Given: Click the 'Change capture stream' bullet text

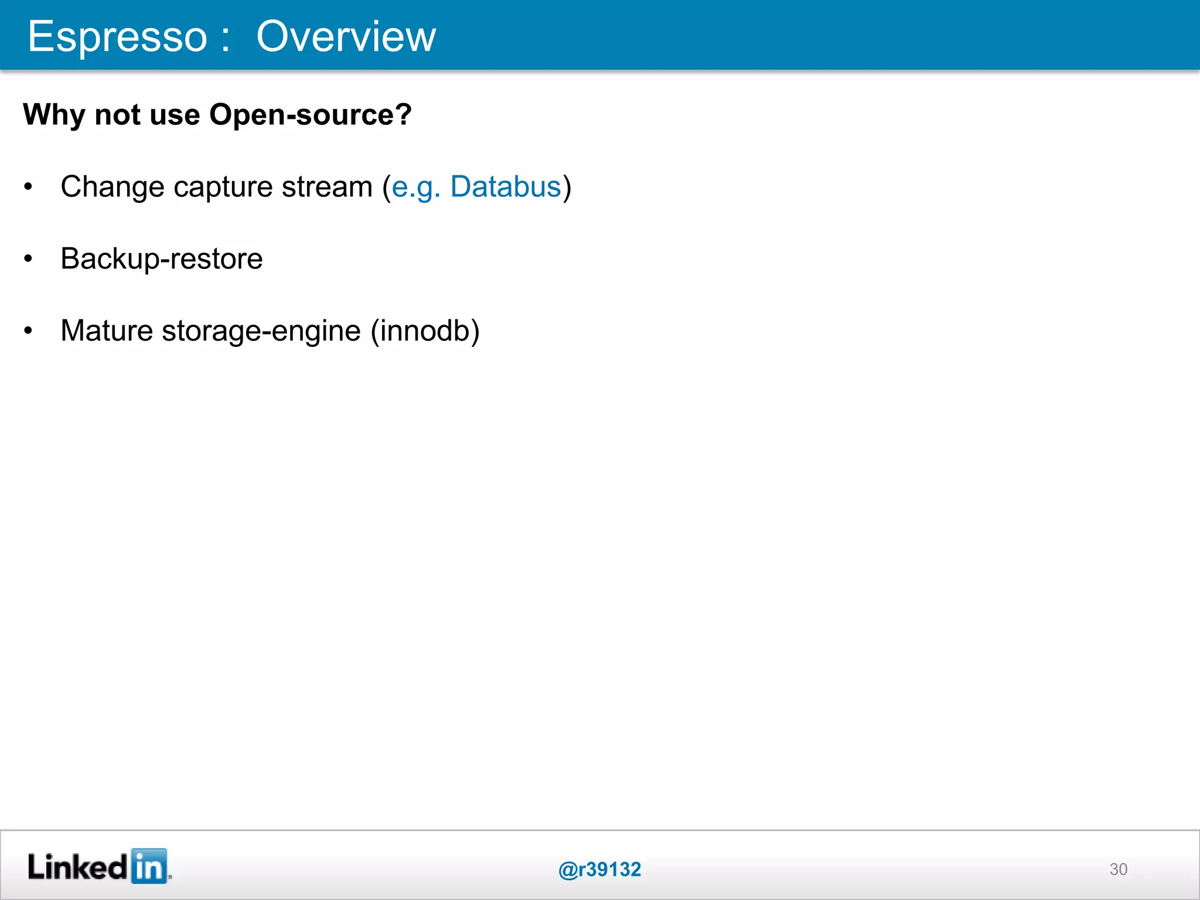Looking at the screenshot, I should coord(316,187).
